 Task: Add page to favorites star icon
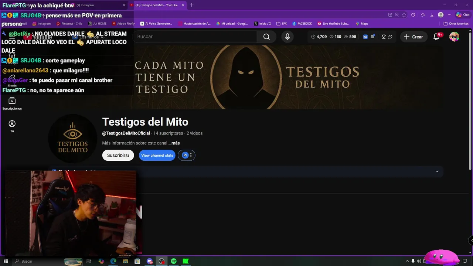(x=404, y=15)
